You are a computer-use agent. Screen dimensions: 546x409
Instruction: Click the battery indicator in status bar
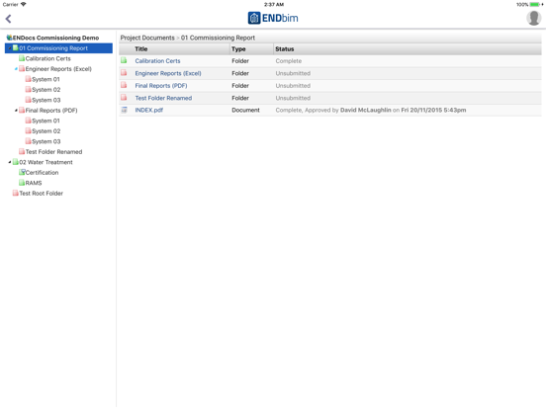534,4
